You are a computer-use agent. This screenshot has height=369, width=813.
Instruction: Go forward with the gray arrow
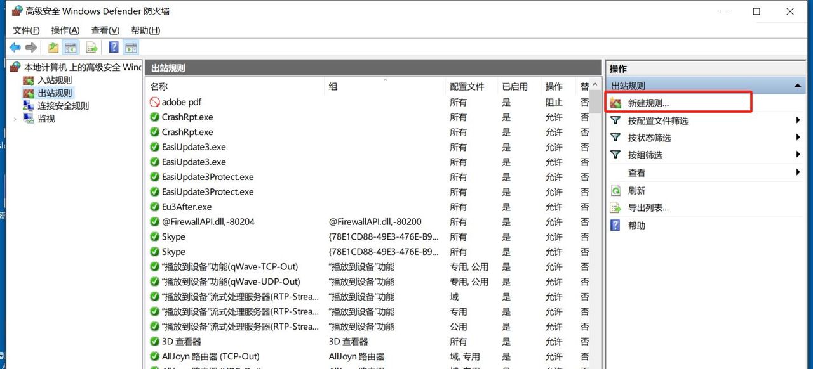(31, 48)
